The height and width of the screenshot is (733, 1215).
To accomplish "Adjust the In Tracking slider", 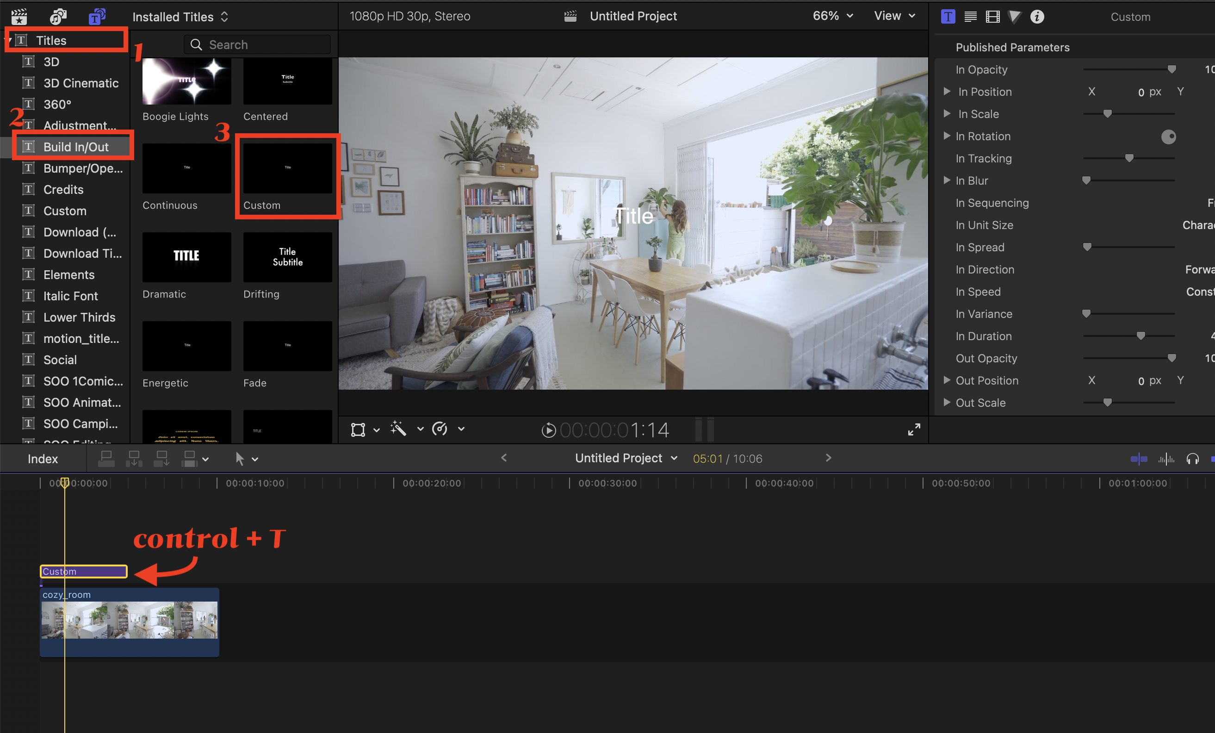I will pyautogui.click(x=1128, y=158).
